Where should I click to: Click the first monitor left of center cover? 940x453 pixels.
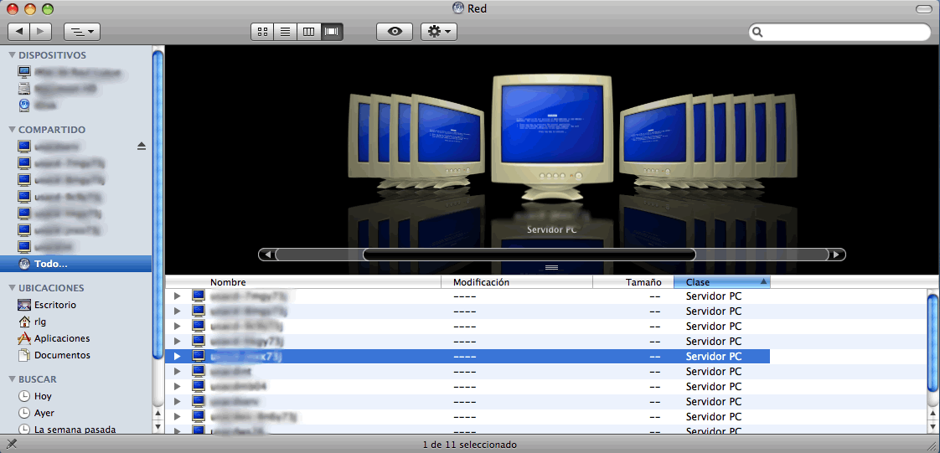point(447,139)
